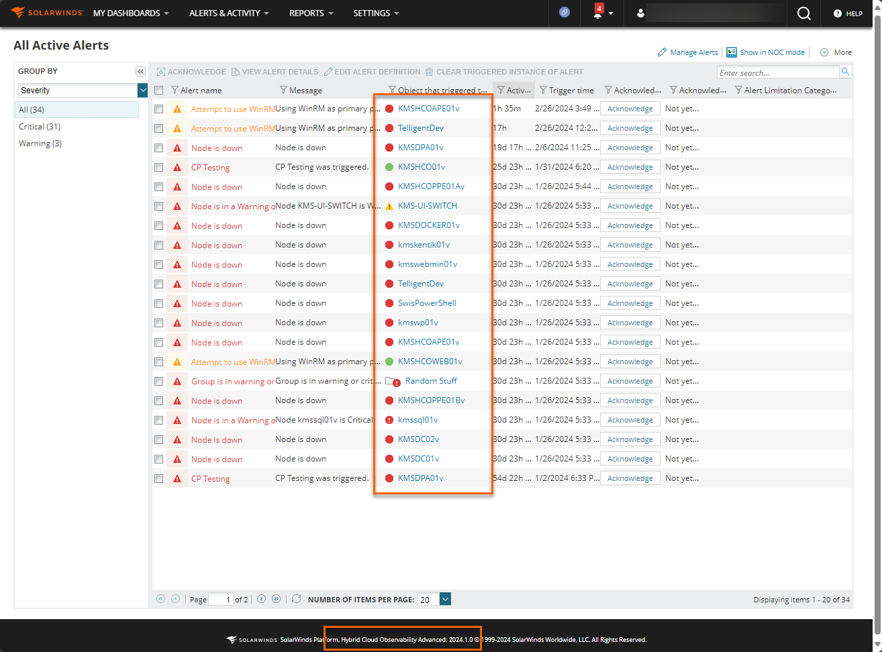Image resolution: width=882 pixels, height=652 pixels.
Task: Click the round blue icon in top bar
Action: click(x=565, y=13)
